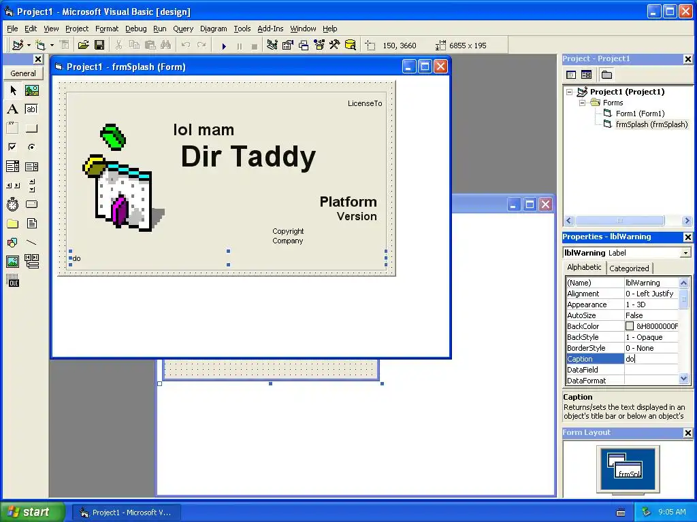Open the Add-Ins menu
The height and width of the screenshot is (522, 697).
click(270, 29)
